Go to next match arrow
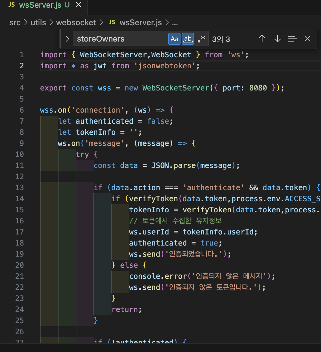 pos(277,39)
